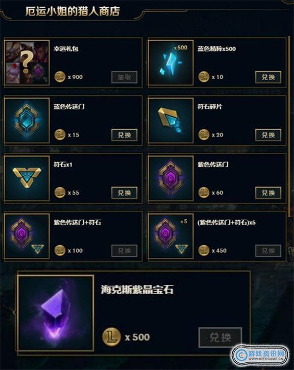Click 兑换 for 符石x1
Screen dimensions: 294x370
[124, 193]
